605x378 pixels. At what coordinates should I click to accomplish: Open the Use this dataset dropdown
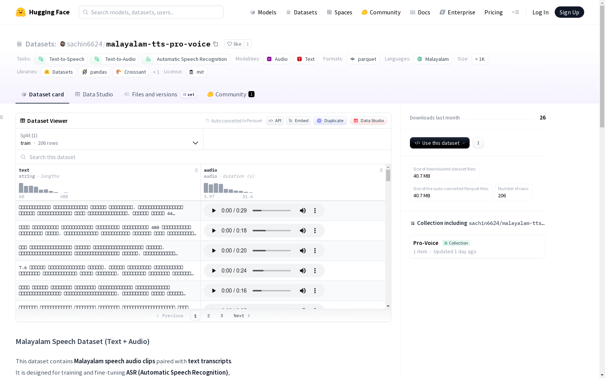440,143
